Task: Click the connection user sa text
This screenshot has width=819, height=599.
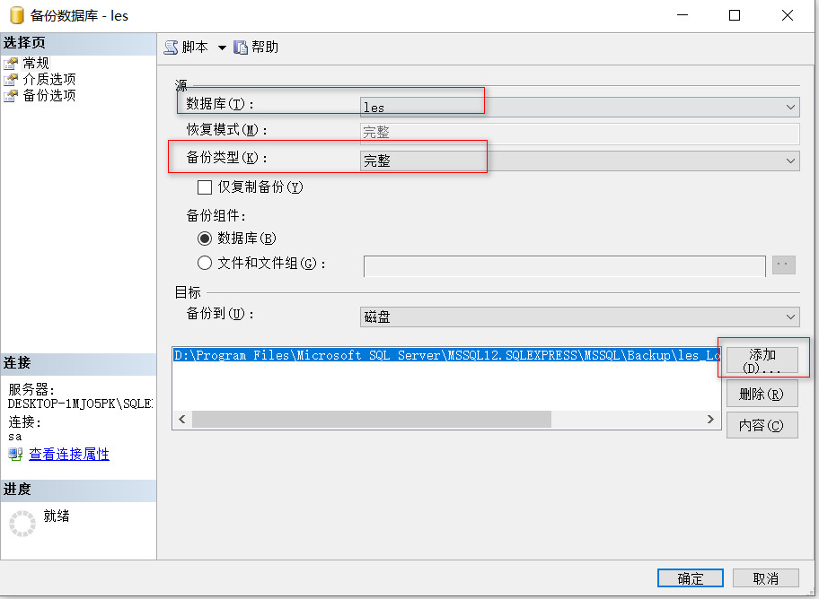Action: click(15, 437)
